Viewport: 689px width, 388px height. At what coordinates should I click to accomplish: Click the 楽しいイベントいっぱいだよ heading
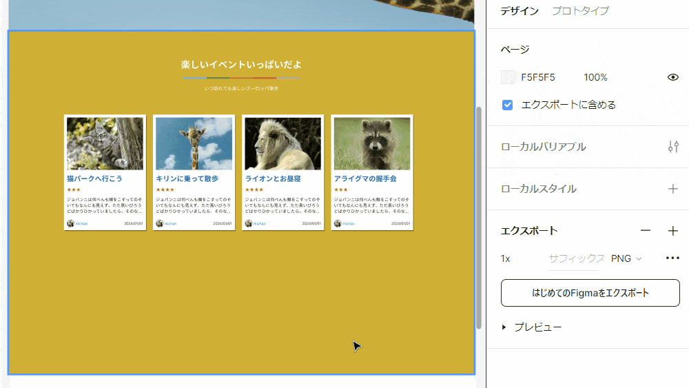241,65
